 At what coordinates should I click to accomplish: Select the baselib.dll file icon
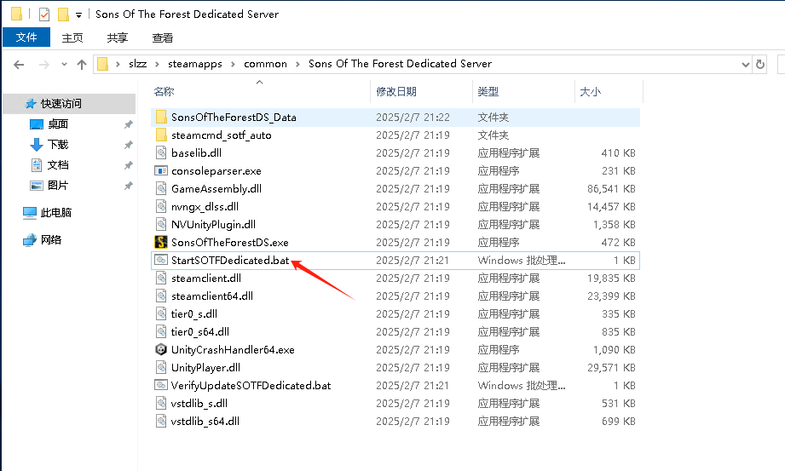pyautogui.click(x=161, y=152)
